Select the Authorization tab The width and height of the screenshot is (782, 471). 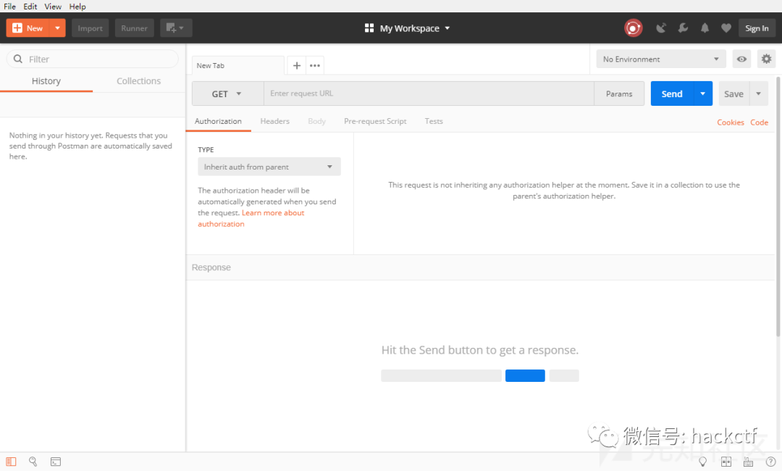218,121
